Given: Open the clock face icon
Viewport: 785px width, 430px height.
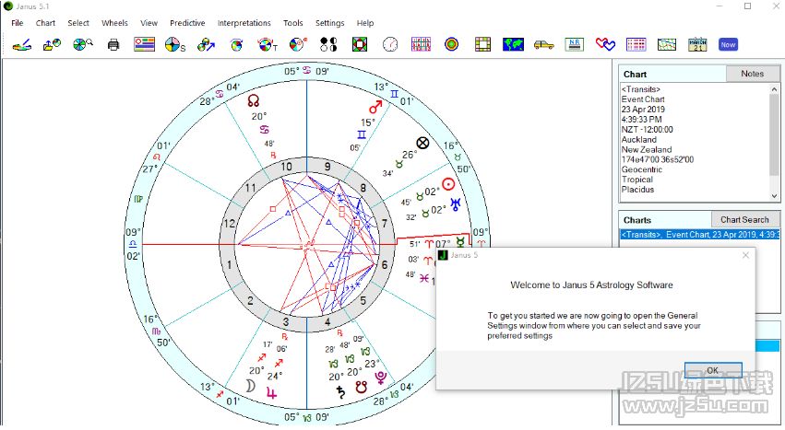Looking at the screenshot, I should click(390, 44).
